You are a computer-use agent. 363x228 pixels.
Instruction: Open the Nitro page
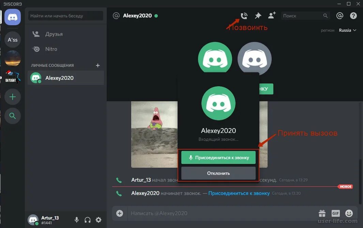click(66, 49)
